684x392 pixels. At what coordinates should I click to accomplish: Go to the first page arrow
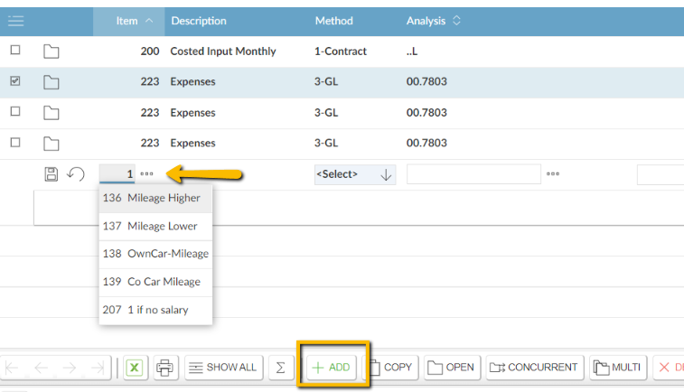[x=13, y=368]
